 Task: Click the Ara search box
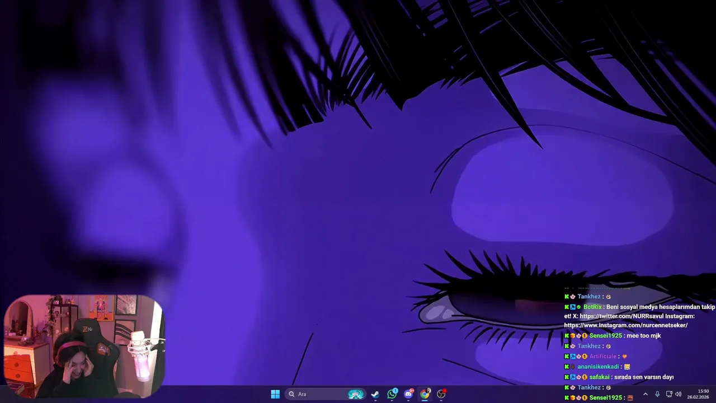point(326,394)
